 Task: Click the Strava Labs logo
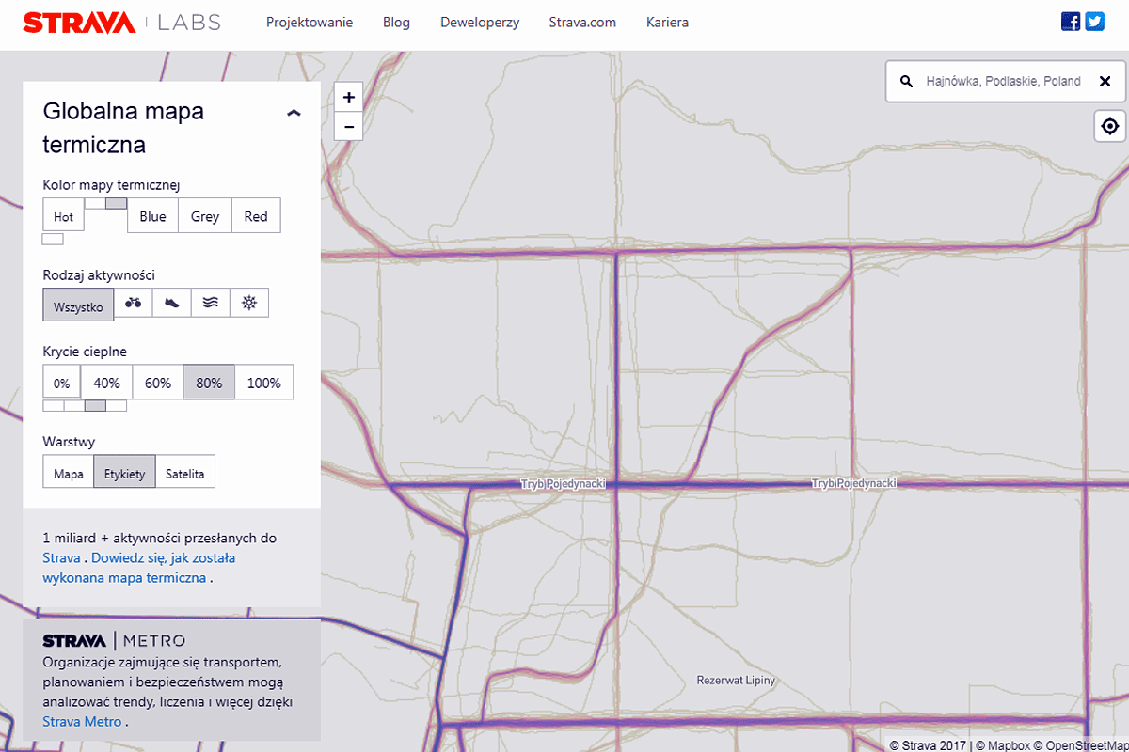point(121,23)
